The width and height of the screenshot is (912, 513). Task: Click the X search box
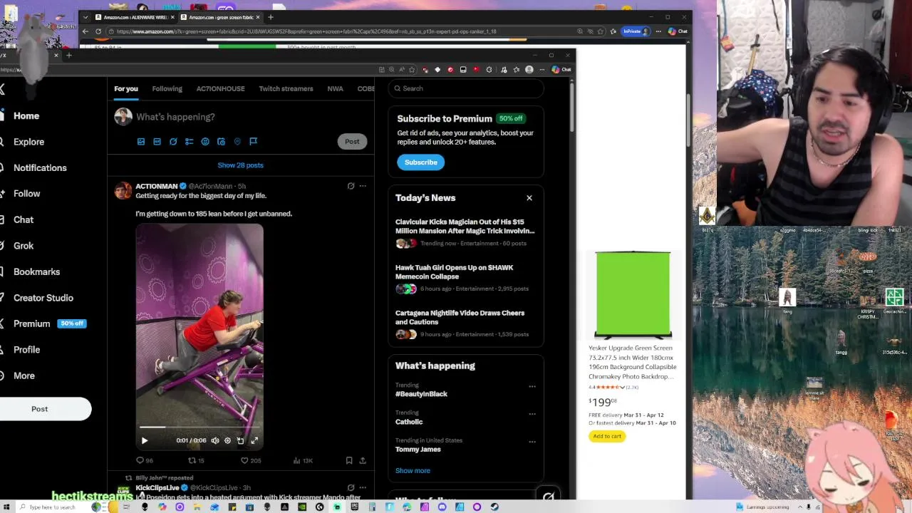(466, 88)
